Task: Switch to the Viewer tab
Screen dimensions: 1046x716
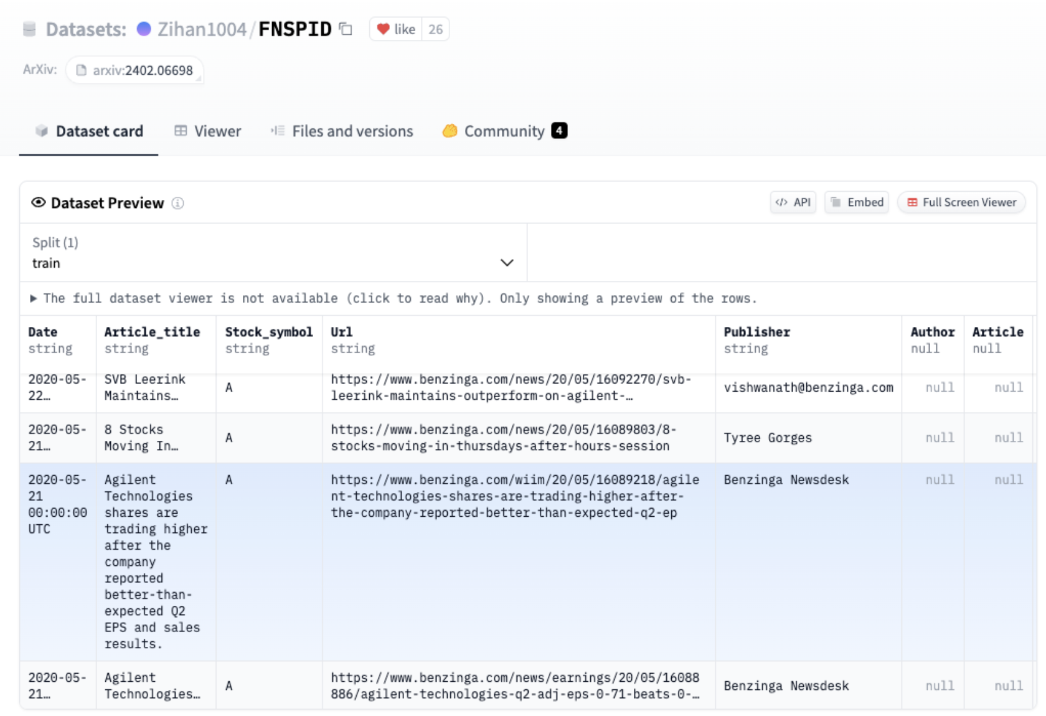Action: pyautogui.click(x=208, y=131)
